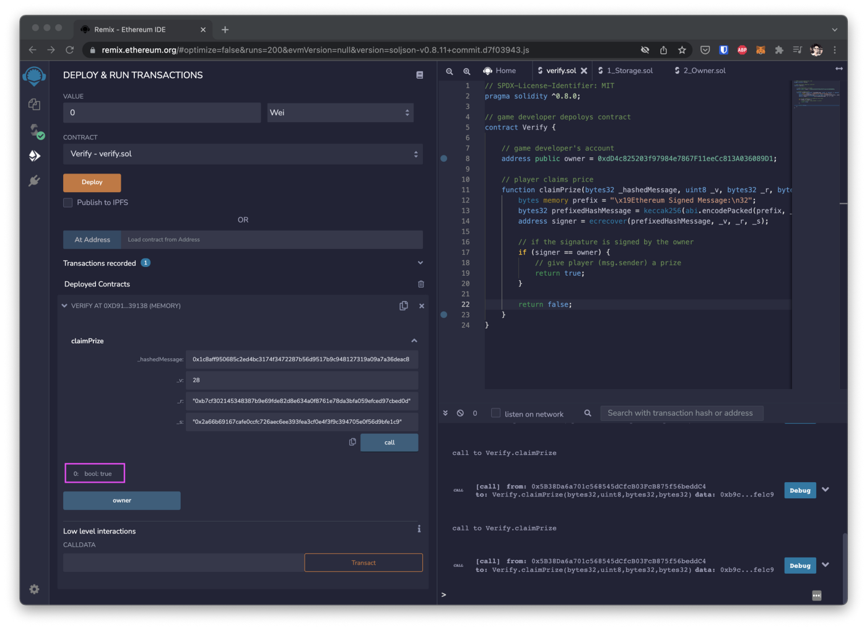Zoom out the editor font
Viewport: 867px width, 629px height.
(450, 71)
